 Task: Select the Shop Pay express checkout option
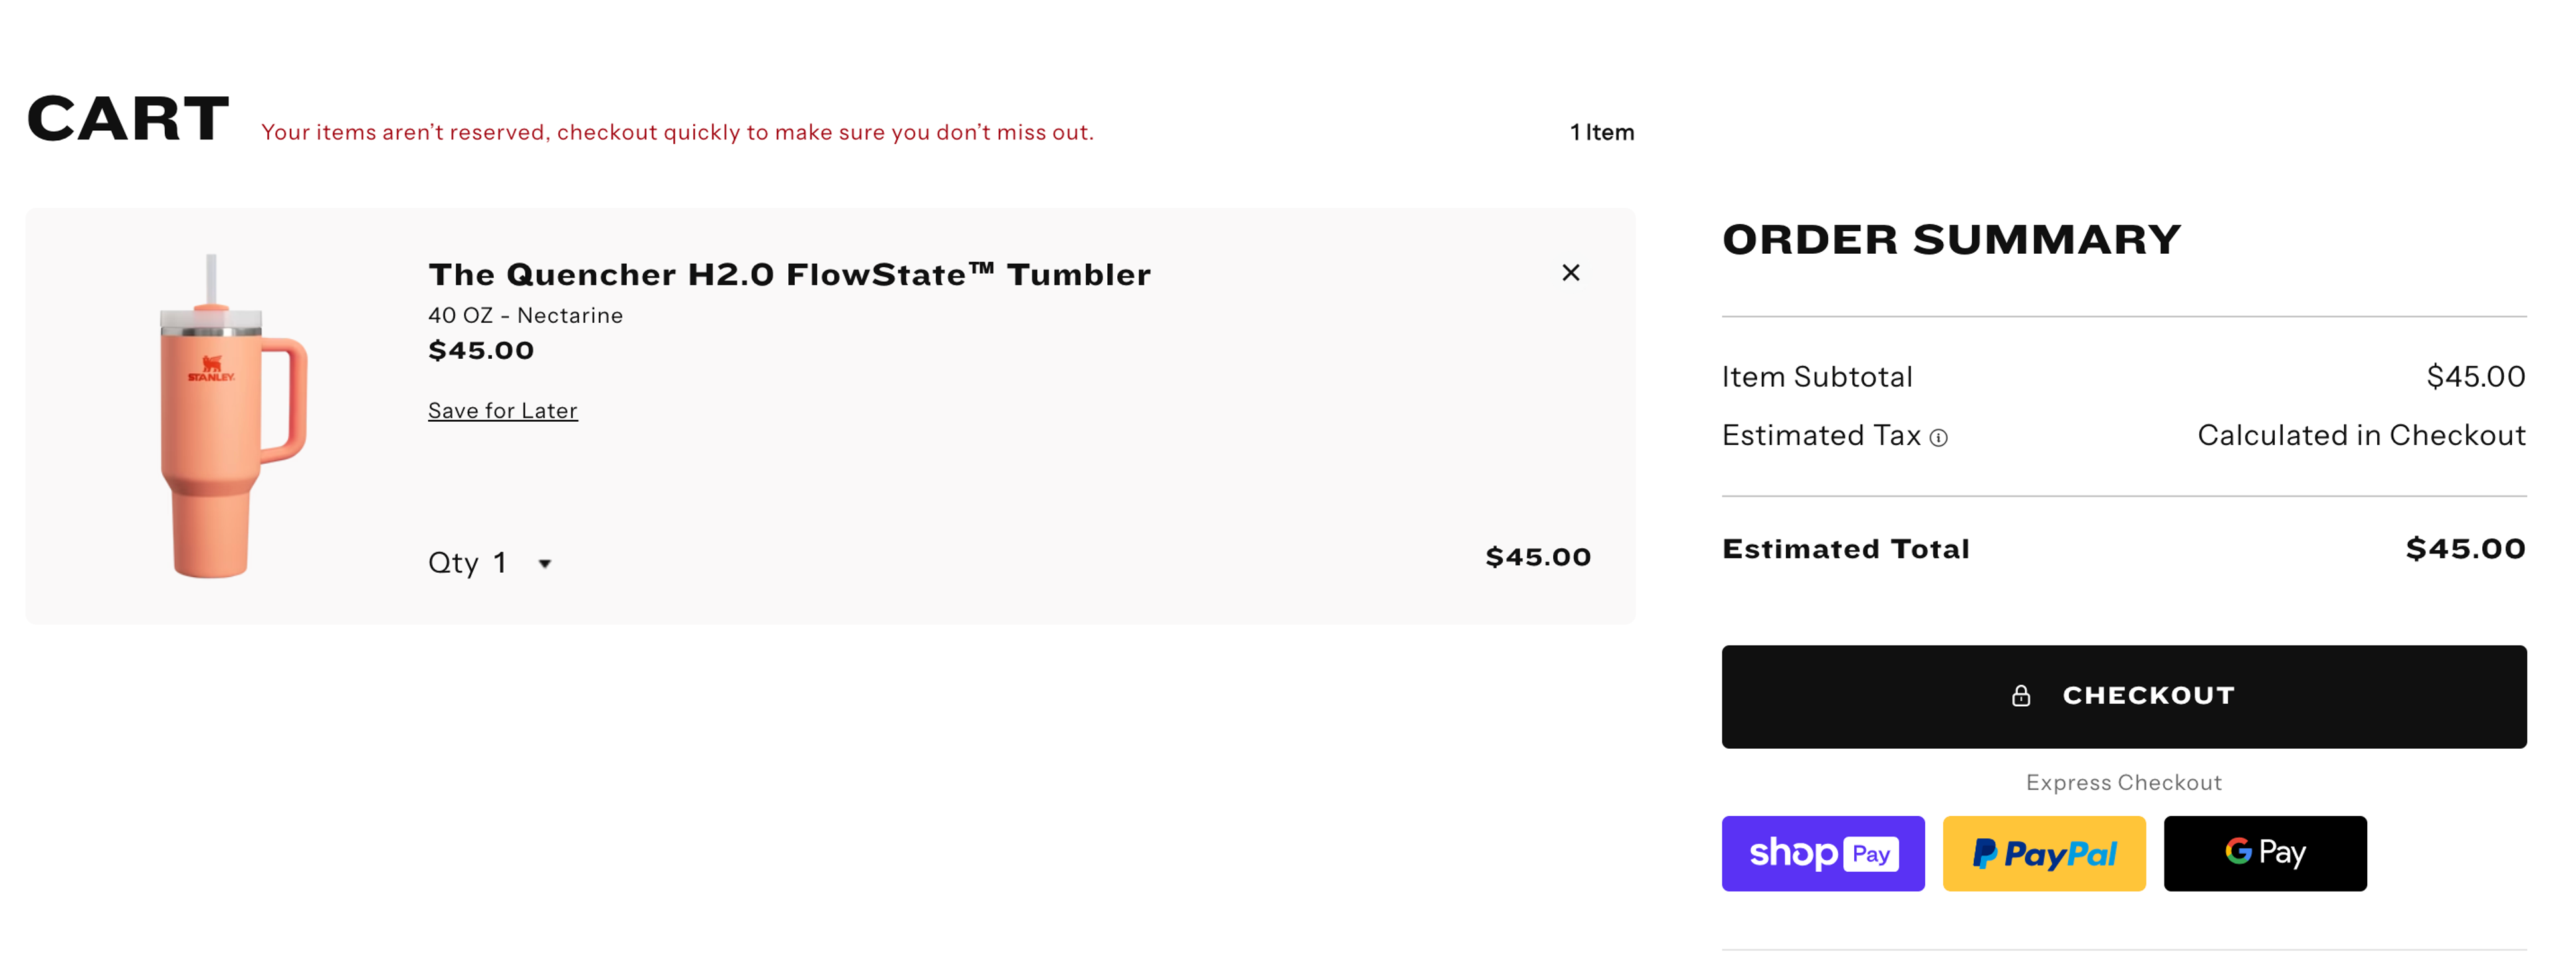click(x=1823, y=853)
